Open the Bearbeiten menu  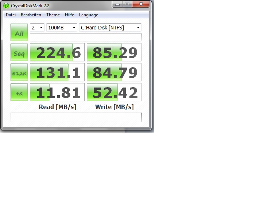pos(31,15)
